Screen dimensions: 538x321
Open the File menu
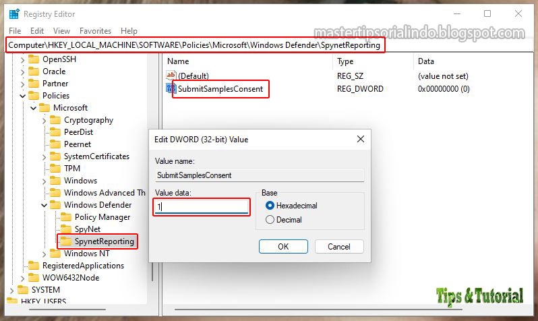[15, 31]
